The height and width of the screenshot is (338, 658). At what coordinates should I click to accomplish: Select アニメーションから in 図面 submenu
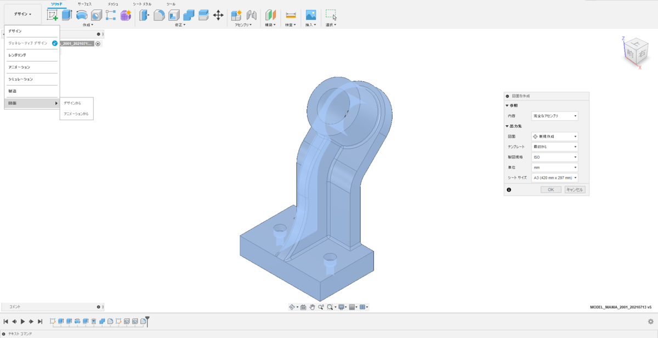pyautogui.click(x=76, y=114)
